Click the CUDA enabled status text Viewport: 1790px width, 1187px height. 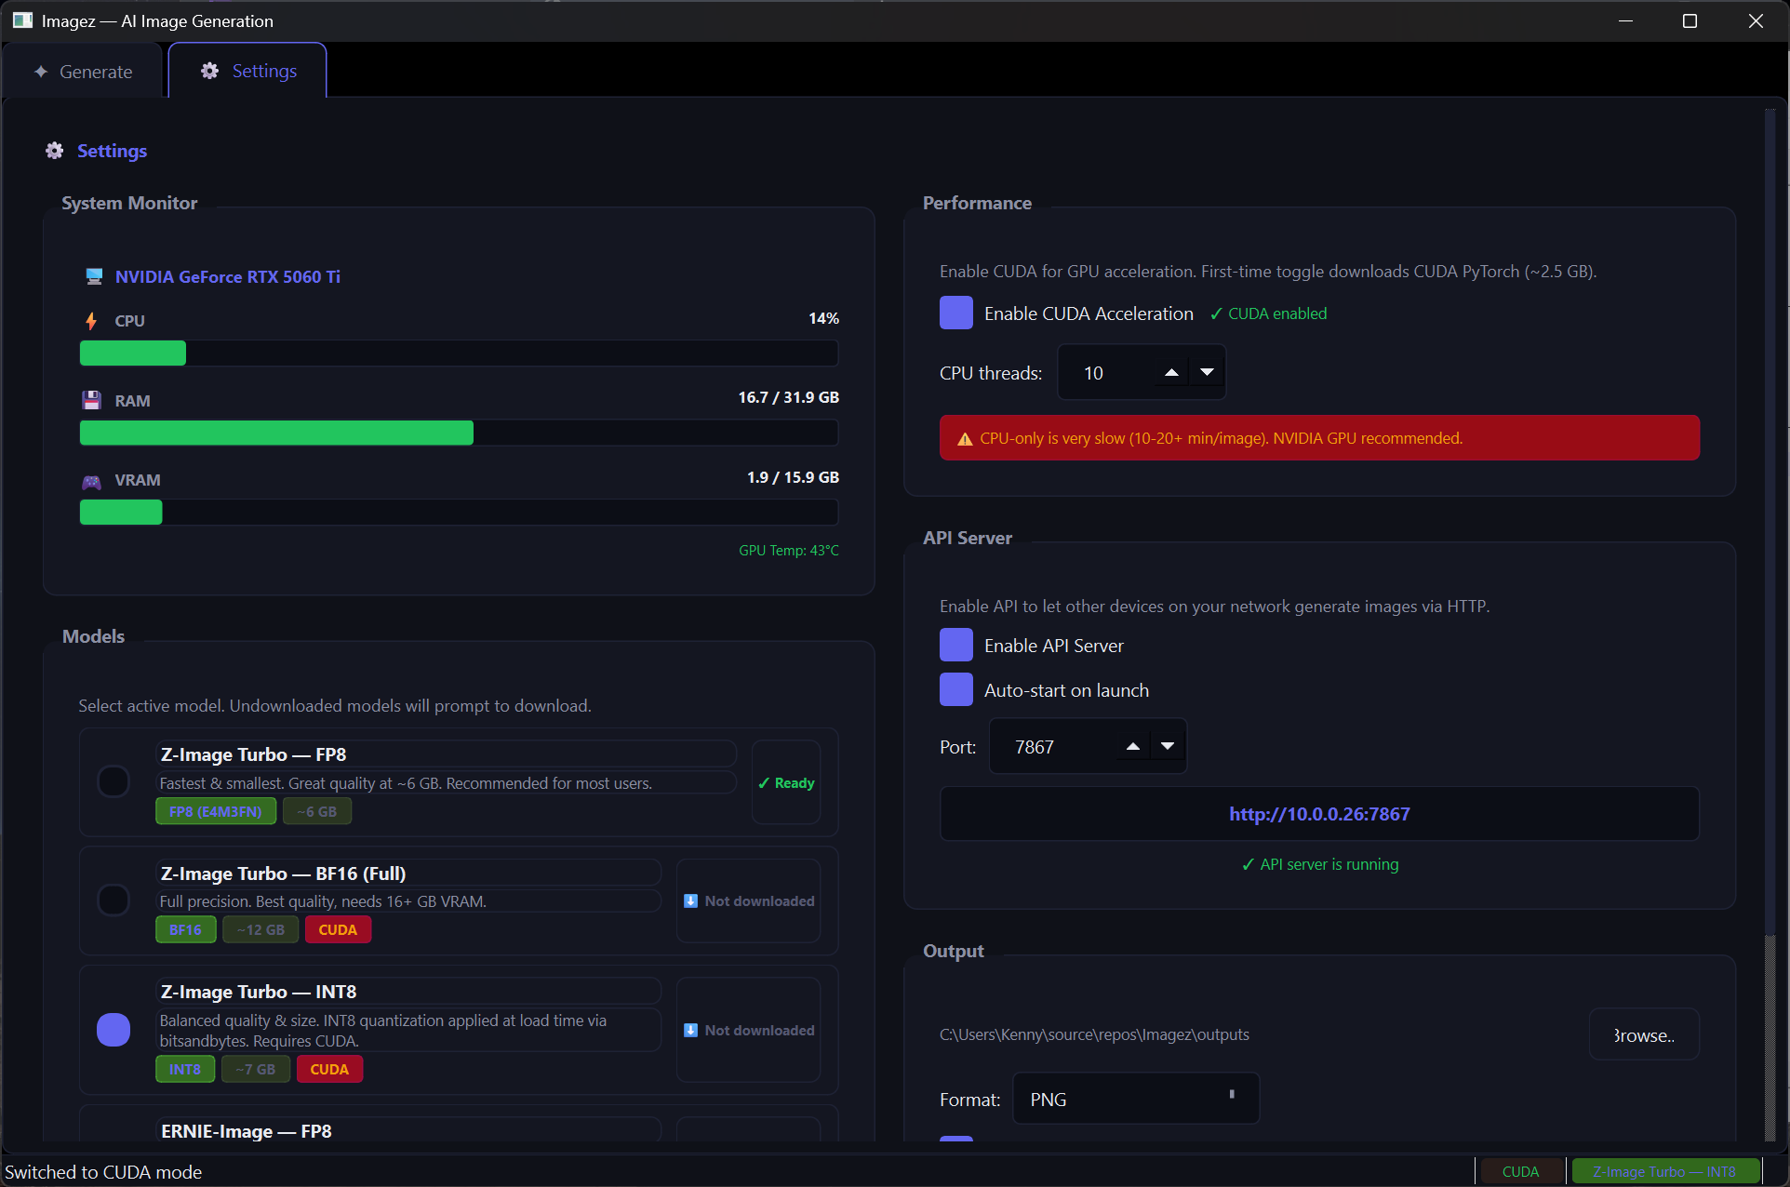[1269, 314]
